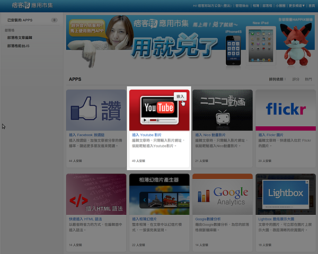Open the Facebook 讚 app thumbnail

point(96,110)
